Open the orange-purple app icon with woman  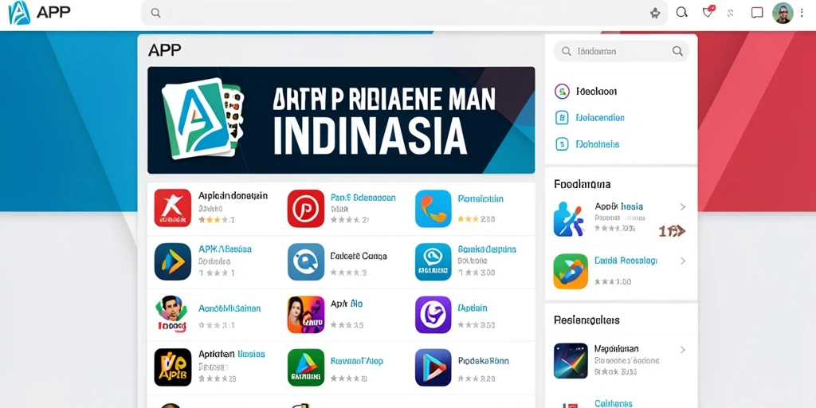point(306,315)
